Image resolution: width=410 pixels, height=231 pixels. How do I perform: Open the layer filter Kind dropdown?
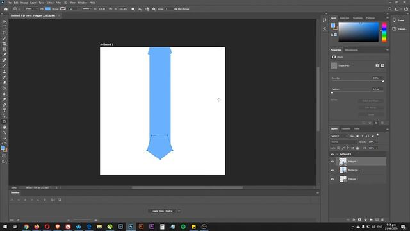pyautogui.click(x=339, y=136)
